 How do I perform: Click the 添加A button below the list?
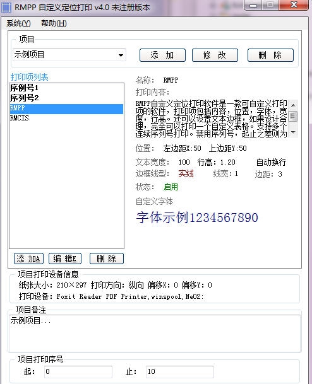[28, 259]
